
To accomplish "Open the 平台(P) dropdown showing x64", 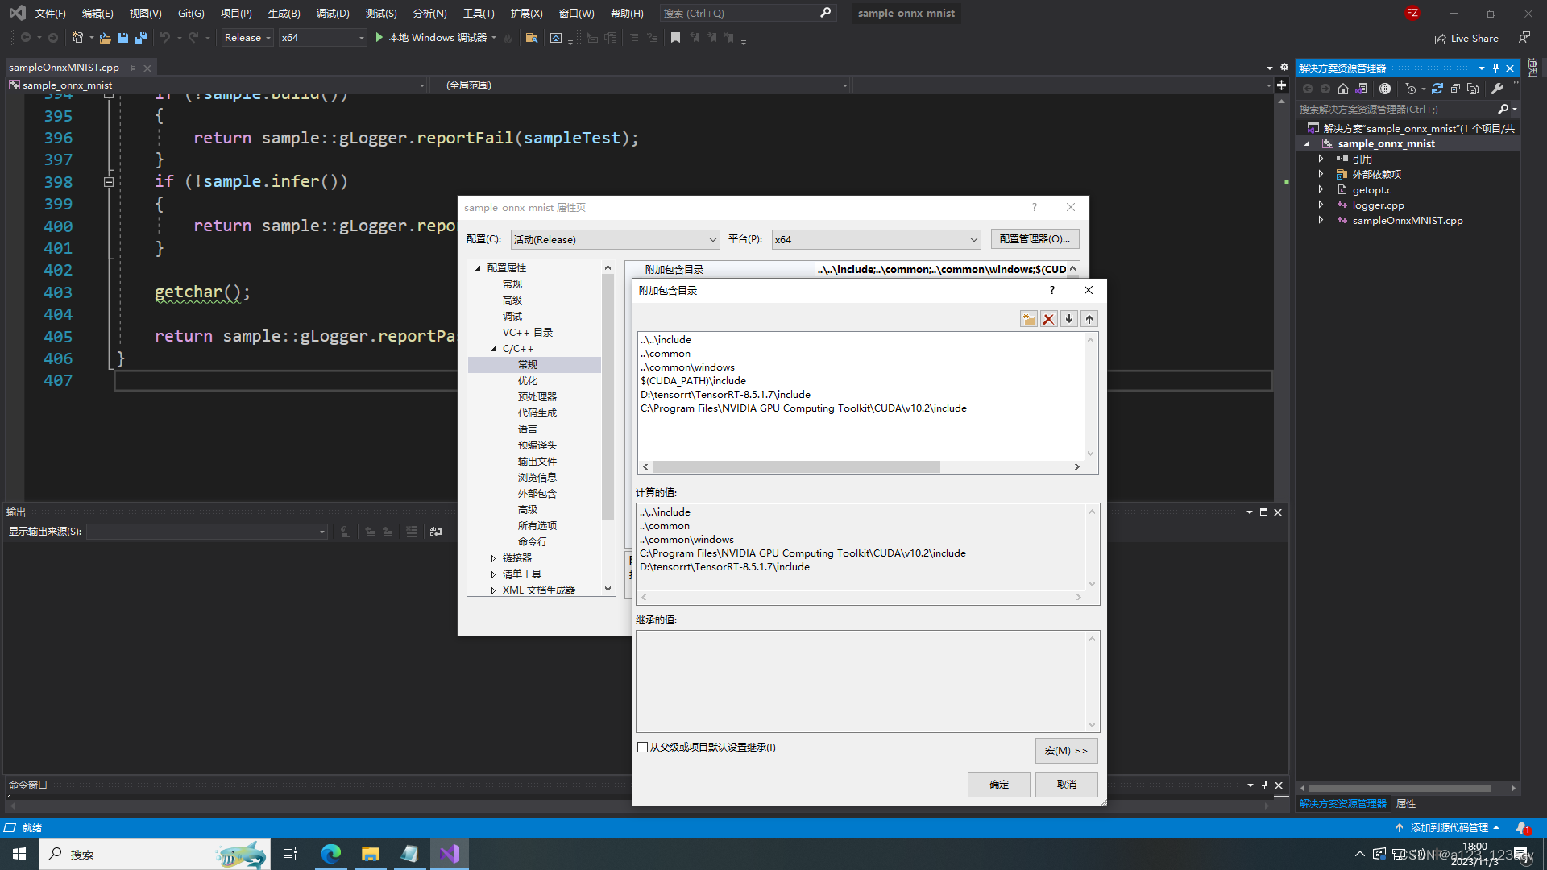I will [973, 239].
